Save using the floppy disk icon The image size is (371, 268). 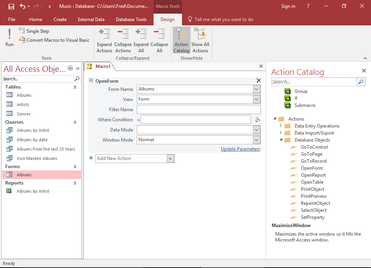tap(11, 6)
